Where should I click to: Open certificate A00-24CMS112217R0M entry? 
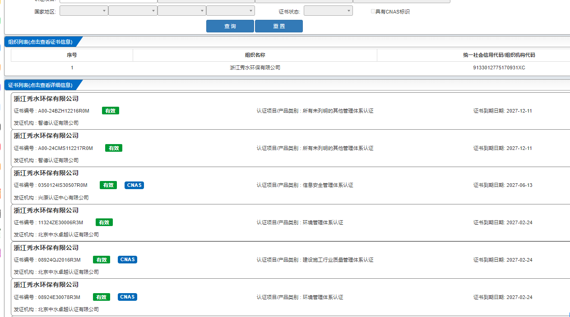[290, 148]
